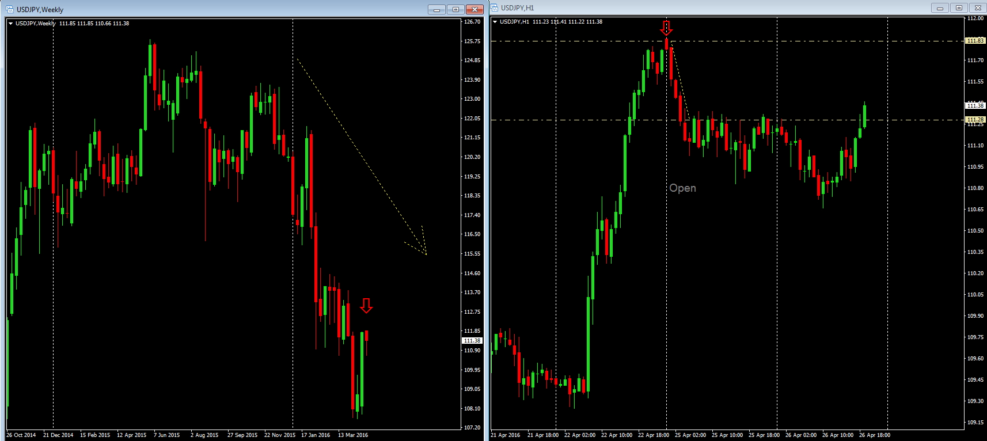
Task: Open the dropdown triangle beside USDJPY,Weekly chart header
Action: [x=10, y=24]
